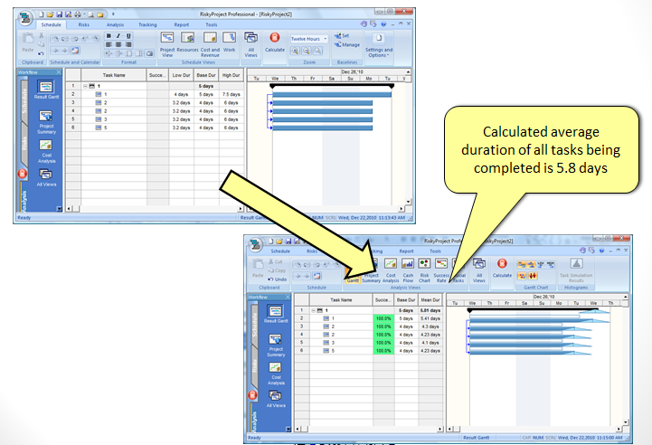Switch to Risks ribbon tab in top window
The width and height of the screenshot is (652, 445).
[83, 24]
